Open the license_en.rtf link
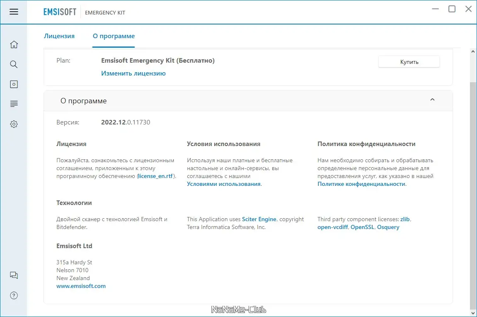This screenshot has width=477, height=317. [x=155, y=176]
